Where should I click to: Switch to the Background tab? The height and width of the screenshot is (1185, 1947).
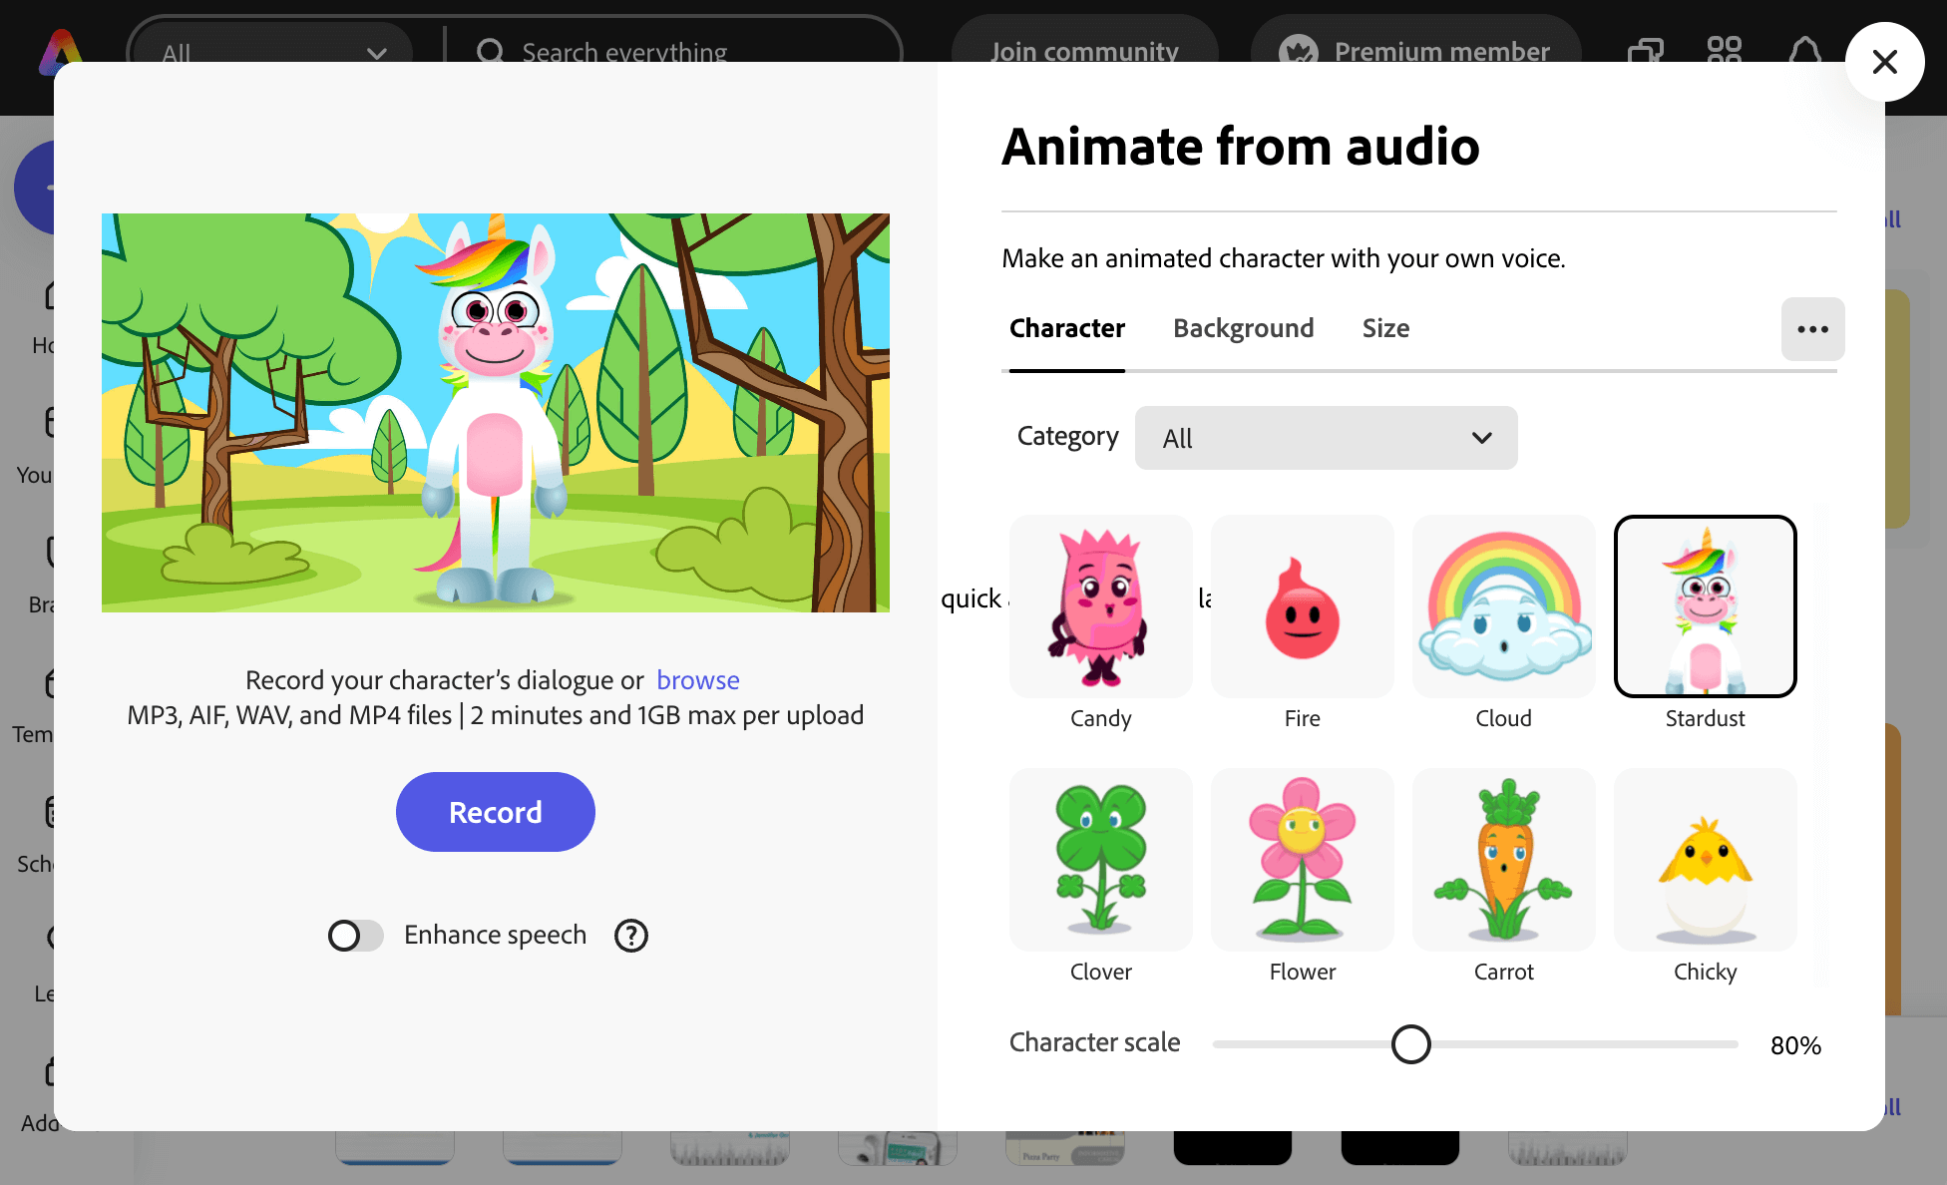click(1243, 328)
